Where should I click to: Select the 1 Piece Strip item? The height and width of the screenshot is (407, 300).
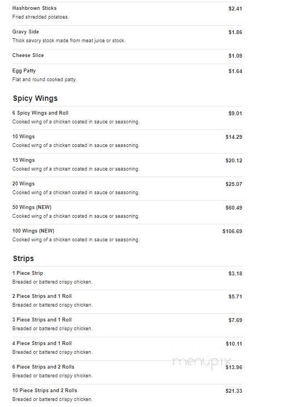coord(127,278)
